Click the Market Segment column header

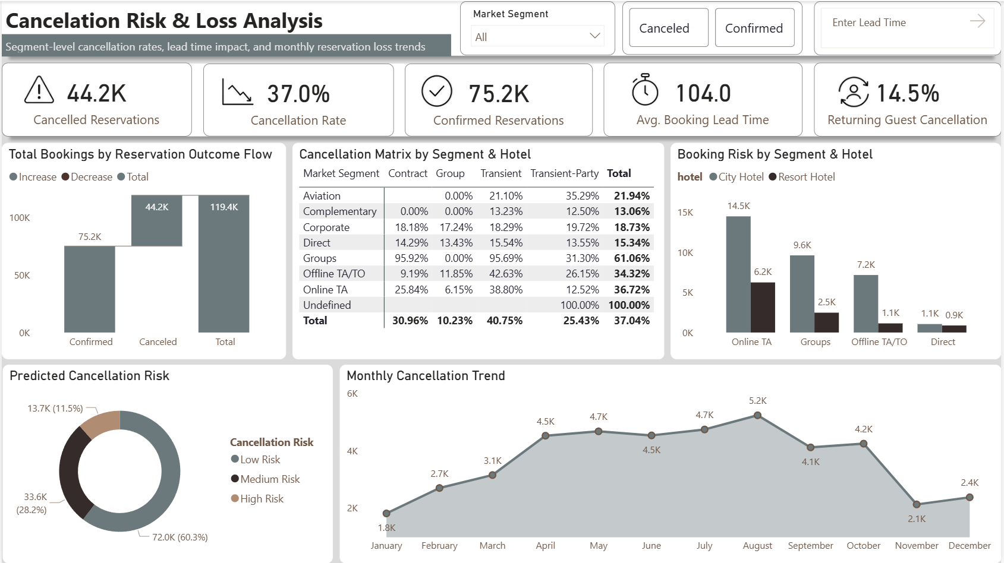point(341,173)
